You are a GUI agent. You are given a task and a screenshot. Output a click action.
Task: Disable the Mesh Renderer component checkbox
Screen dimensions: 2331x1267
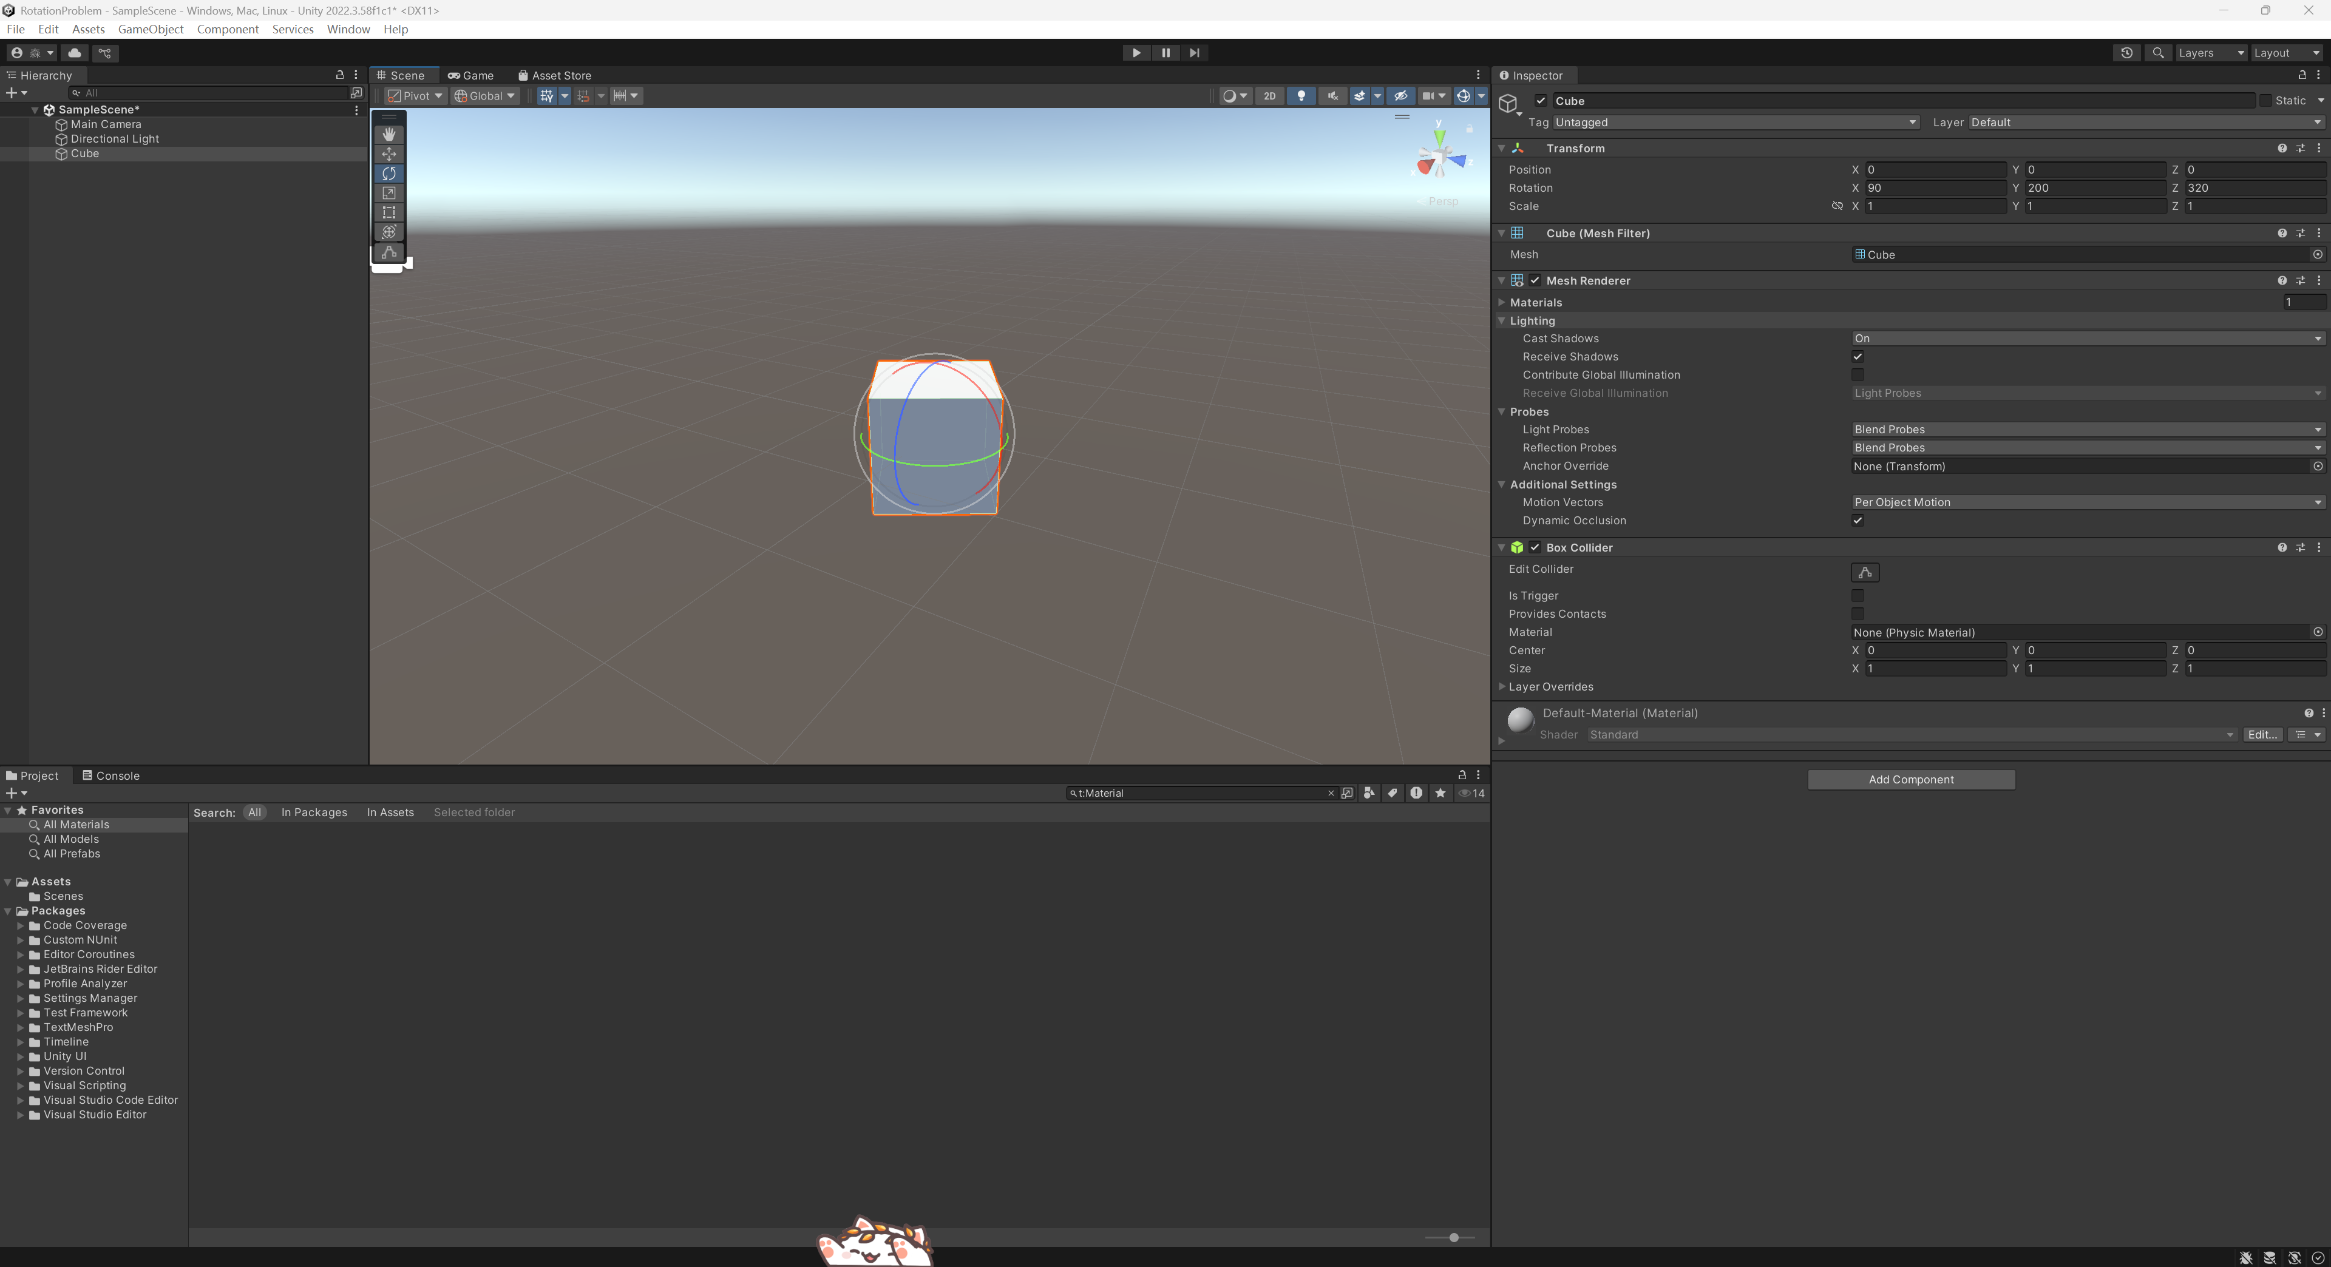1536,280
